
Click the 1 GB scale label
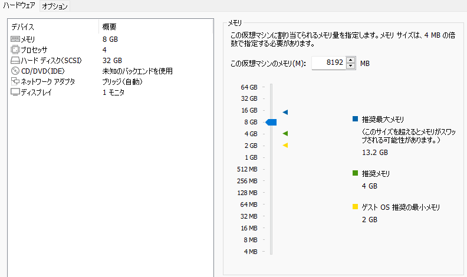point(251,157)
